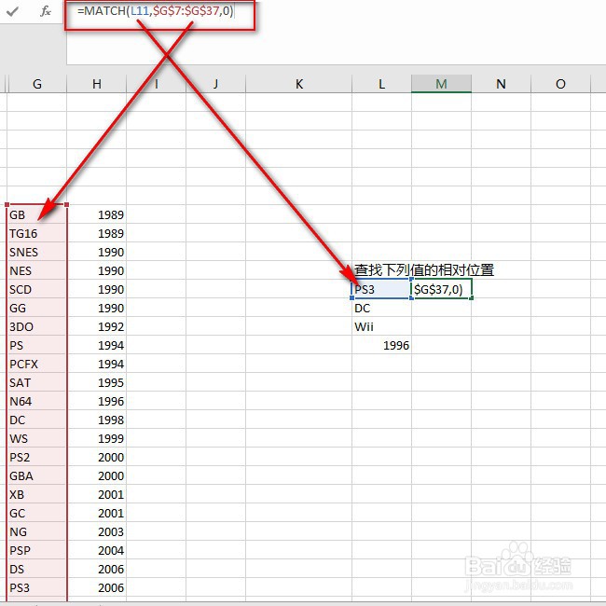The width and height of the screenshot is (606, 606).
Task: Open Insert Function via fx icon
Action: (x=46, y=11)
